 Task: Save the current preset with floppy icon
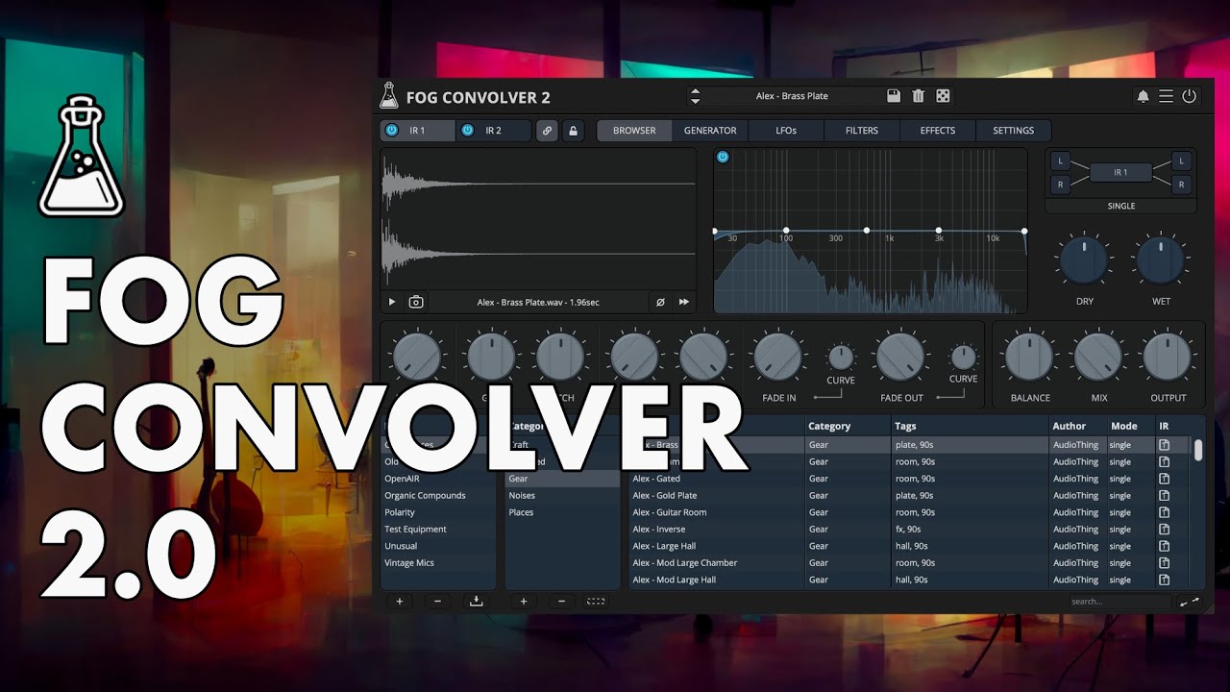894,96
